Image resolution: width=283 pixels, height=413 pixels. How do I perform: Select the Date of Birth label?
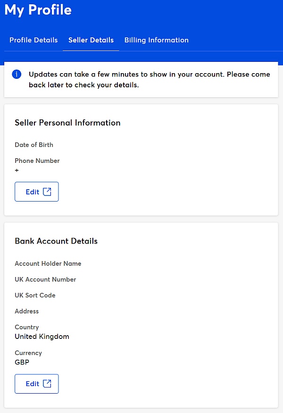(x=34, y=145)
